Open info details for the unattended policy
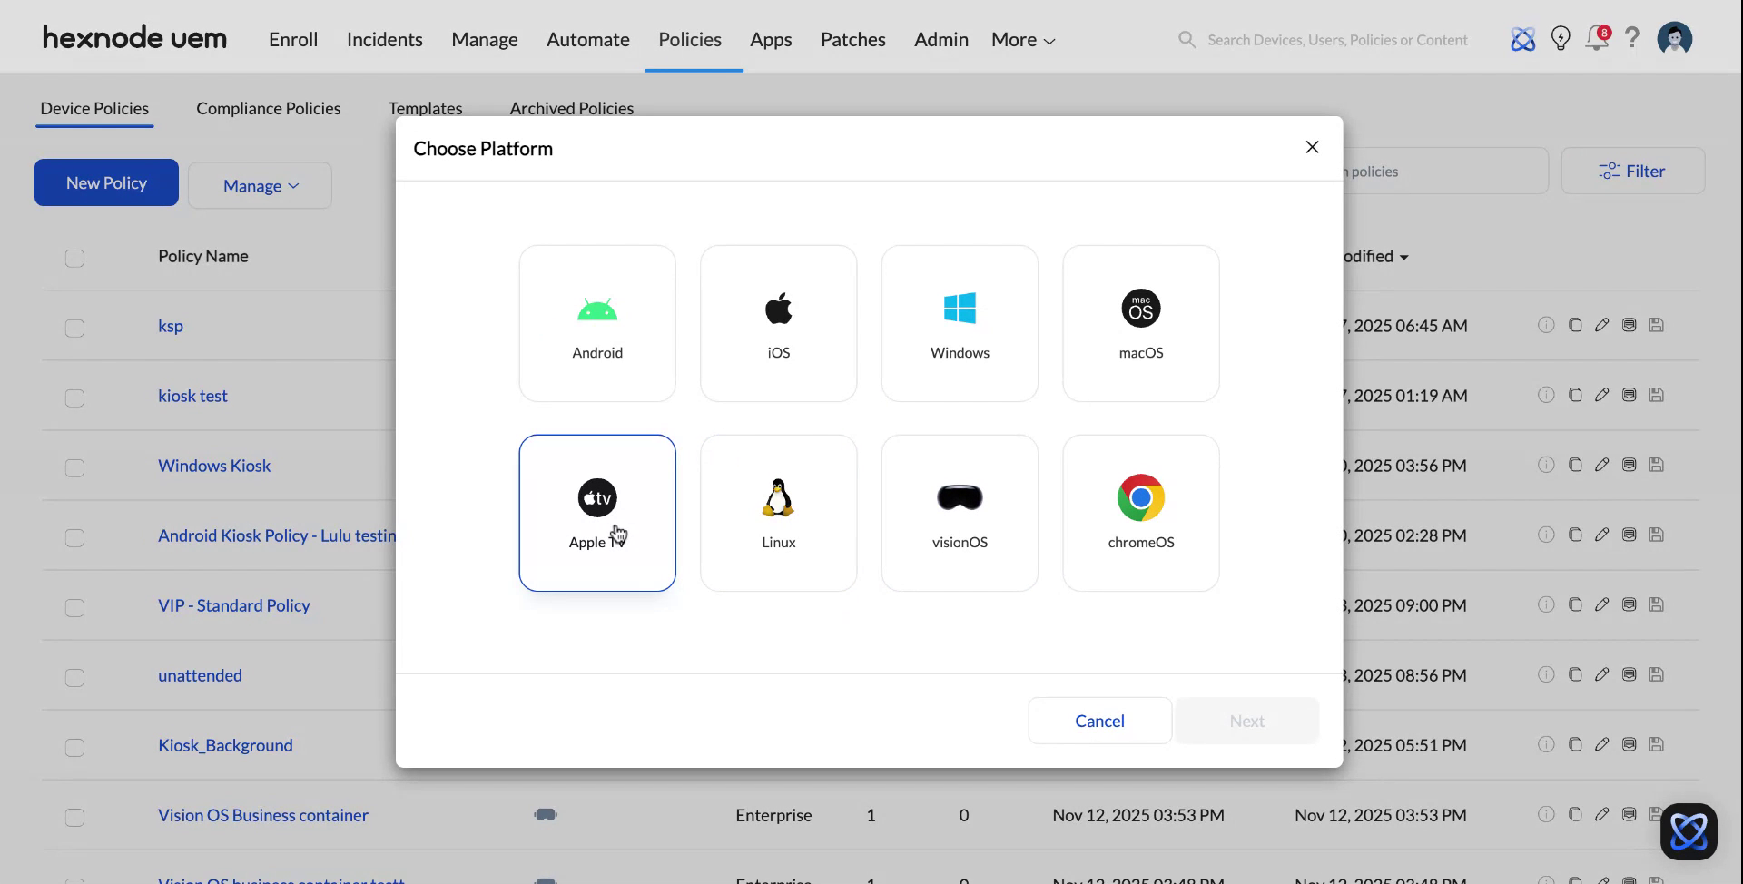The width and height of the screenshot is (1743, 884). tap(1546, 674)
